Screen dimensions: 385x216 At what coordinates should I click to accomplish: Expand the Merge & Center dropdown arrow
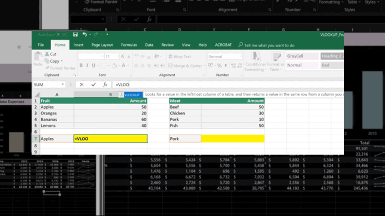coord(204,66)
